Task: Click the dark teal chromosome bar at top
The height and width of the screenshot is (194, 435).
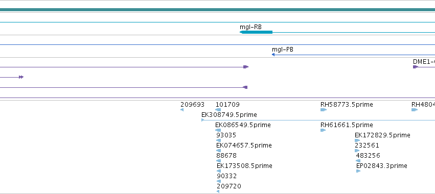Action: (218, 10)
